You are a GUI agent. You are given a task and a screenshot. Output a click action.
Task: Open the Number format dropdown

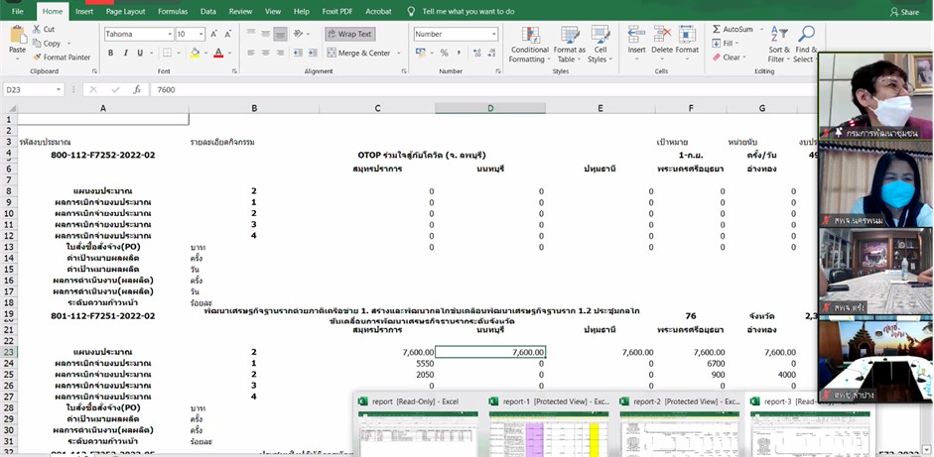[494, 35]
